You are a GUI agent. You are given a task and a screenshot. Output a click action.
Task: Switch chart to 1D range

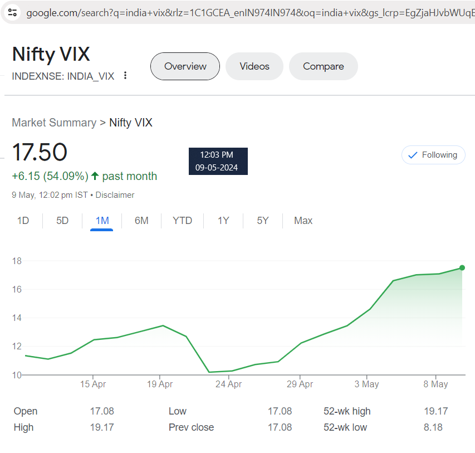pyautogui.click(x=23, y=221)
